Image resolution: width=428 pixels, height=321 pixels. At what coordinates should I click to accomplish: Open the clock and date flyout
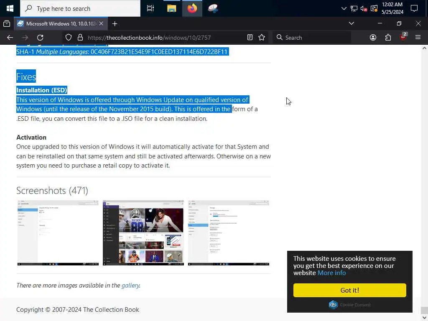click(392, 8)
